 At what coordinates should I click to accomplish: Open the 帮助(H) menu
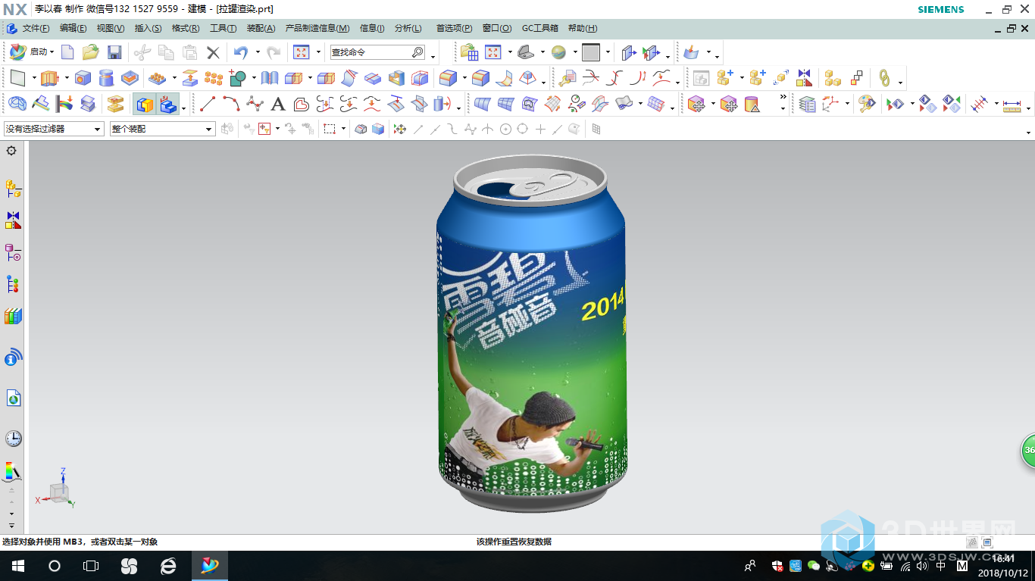[583, 28]
